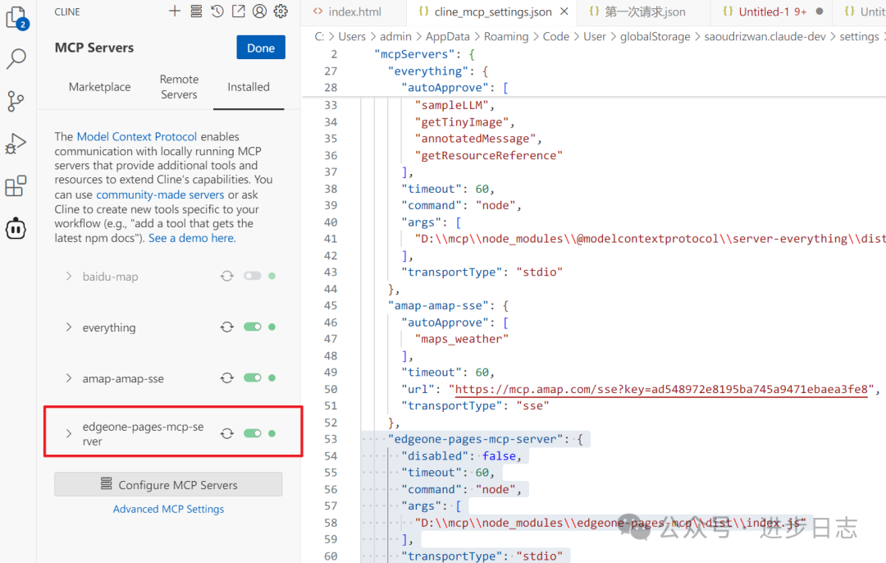The width and height of the screenshot is (886, 563).
Task: Select the admin breadcrumb segment
Action: click(395, 37)
